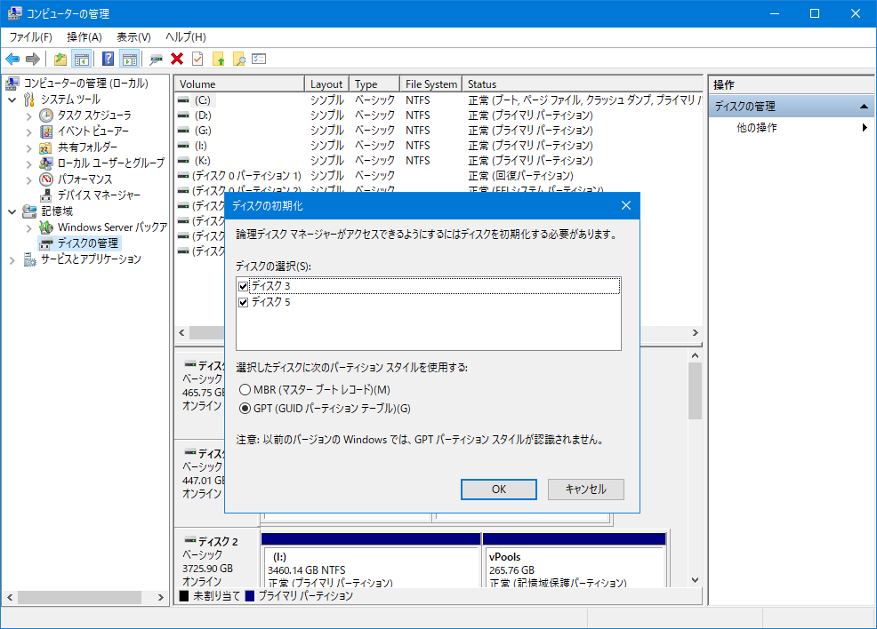Click the Performance icon in the tree
The height and width of the screenshot is (629, 877).
pos(47,179)
